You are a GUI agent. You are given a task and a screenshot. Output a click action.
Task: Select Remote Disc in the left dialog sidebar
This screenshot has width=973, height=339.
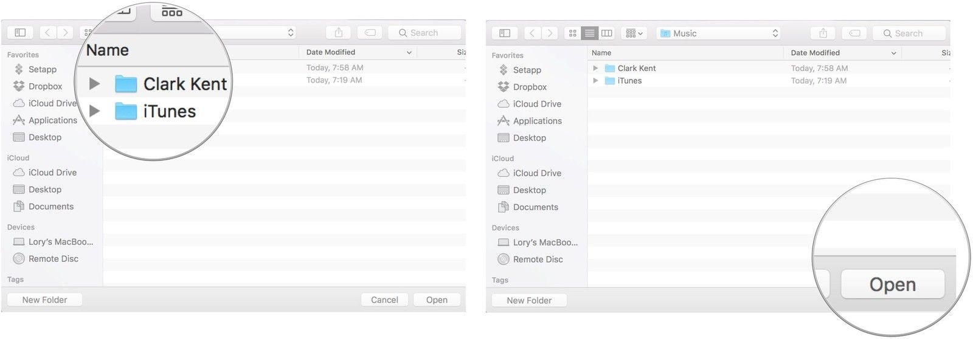click(53, 259)
